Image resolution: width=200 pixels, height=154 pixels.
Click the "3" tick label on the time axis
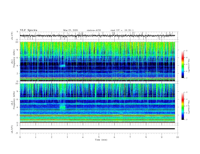[67, 137]
